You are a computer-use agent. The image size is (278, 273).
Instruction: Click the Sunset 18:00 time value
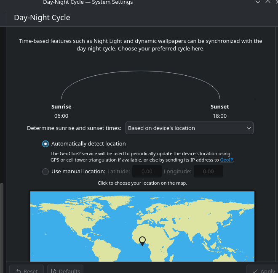[x=220, y=116]
